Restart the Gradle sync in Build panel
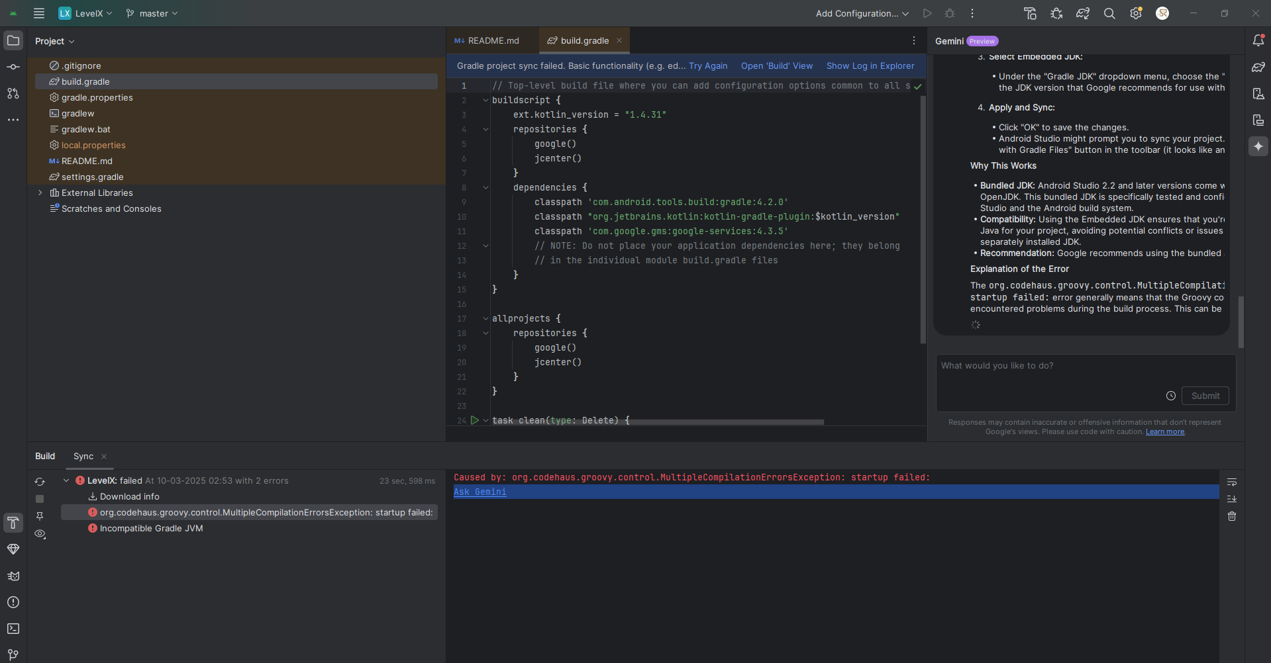 [40, 482]
